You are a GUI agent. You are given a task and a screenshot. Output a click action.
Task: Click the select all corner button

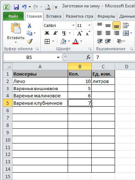pyautogui.click(x=8, y=66)
